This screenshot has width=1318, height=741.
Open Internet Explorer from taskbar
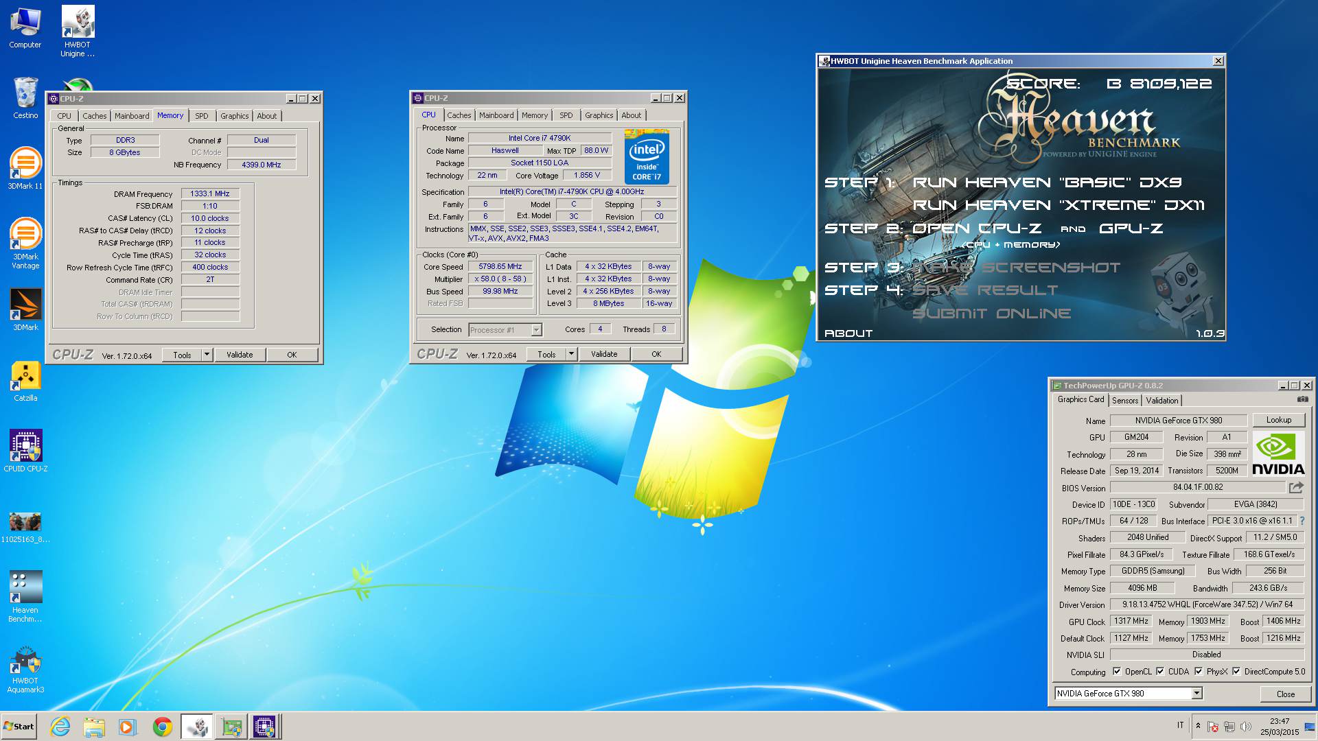coord(60,727)
